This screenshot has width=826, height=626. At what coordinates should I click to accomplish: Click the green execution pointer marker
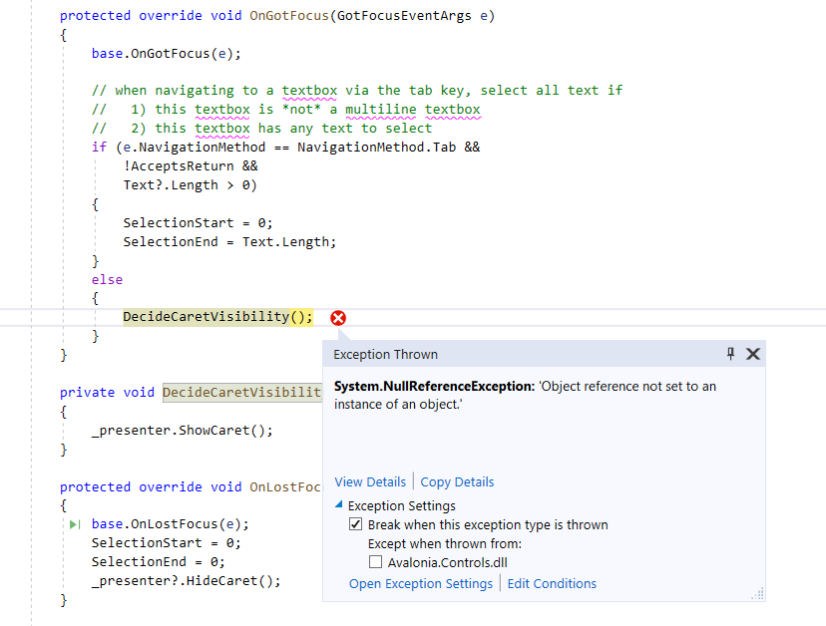pos(76,524)
